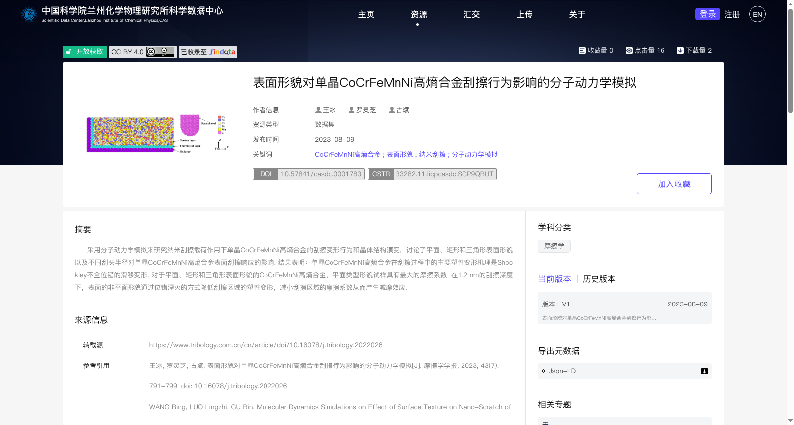Screen dimensions: 794x425
Task: Open the 关于 navigation item
Action: tap(577, 14)
